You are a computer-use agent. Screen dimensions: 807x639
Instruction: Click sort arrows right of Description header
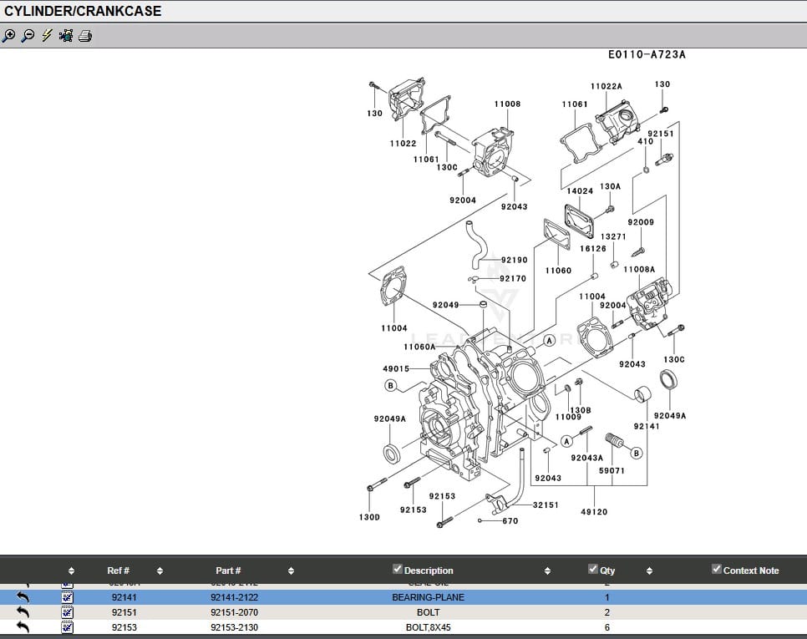(x=547, y=571)
